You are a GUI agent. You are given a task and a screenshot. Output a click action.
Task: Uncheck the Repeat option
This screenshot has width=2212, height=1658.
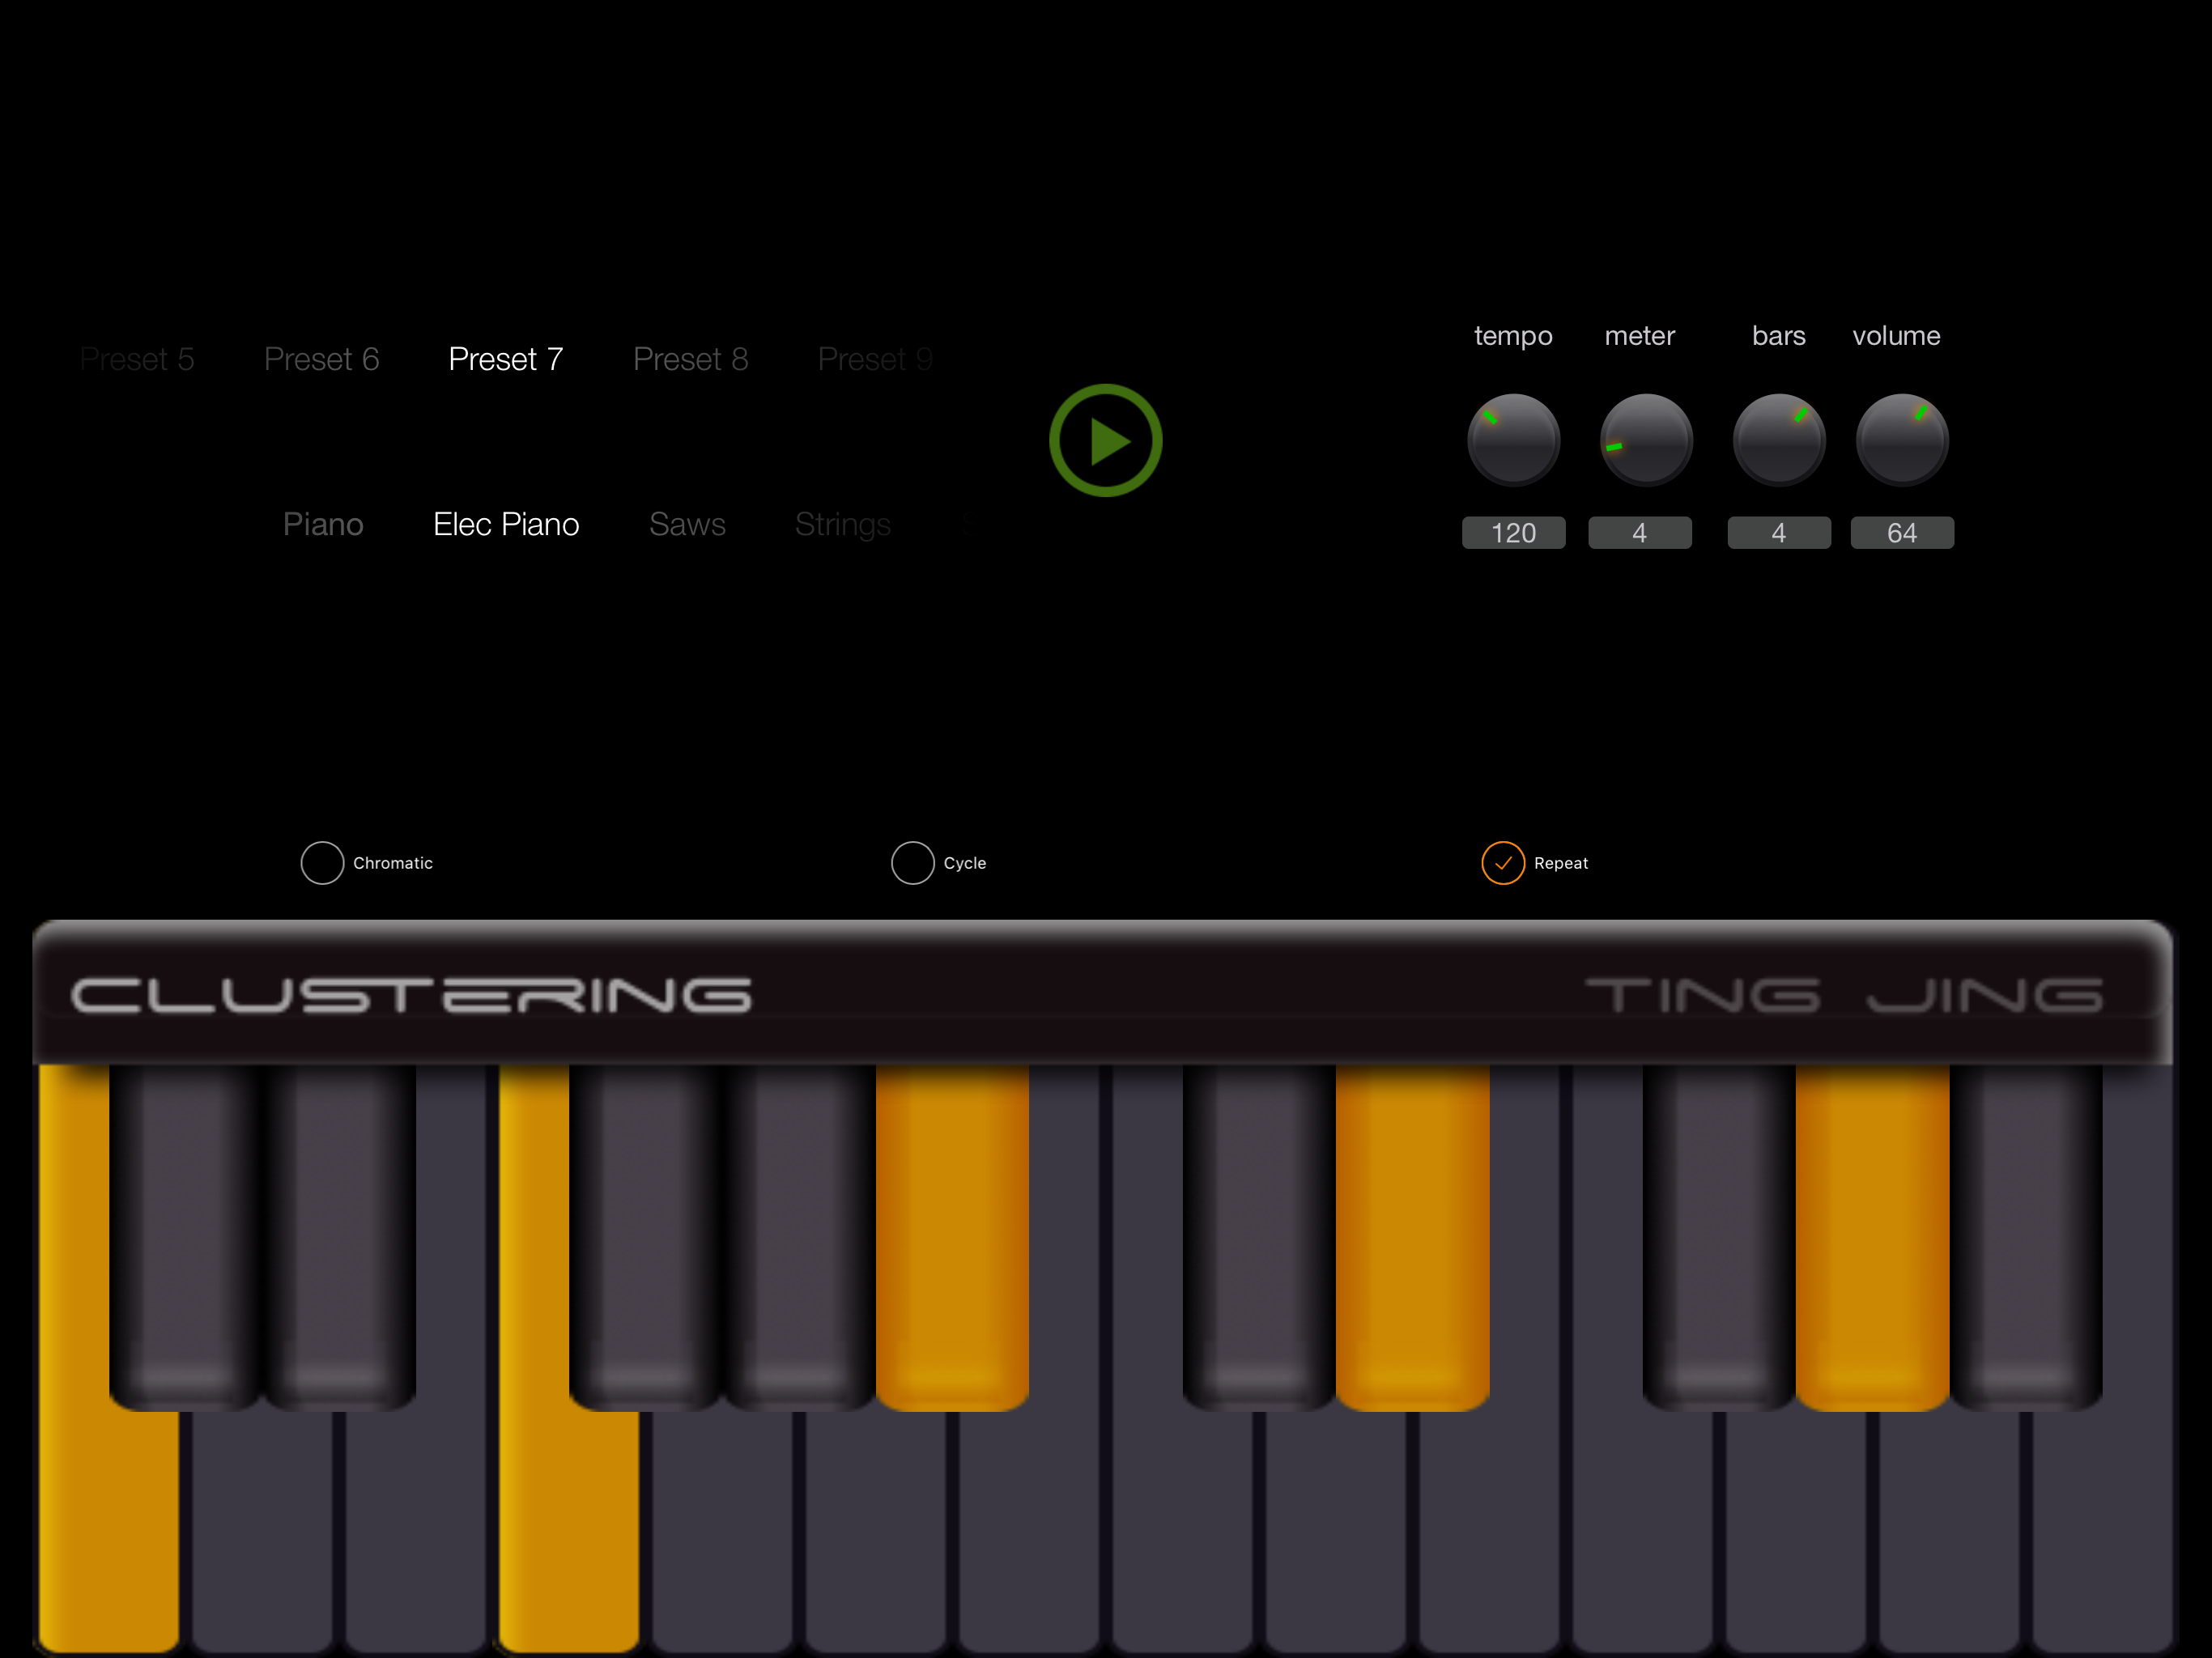tap(1502, 863)
